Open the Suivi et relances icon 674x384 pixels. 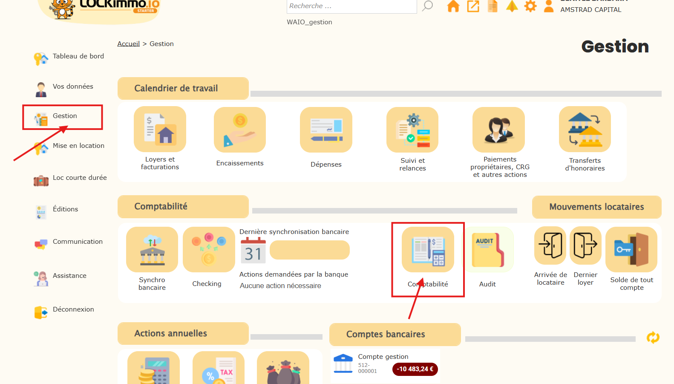(x=412, y=130)
